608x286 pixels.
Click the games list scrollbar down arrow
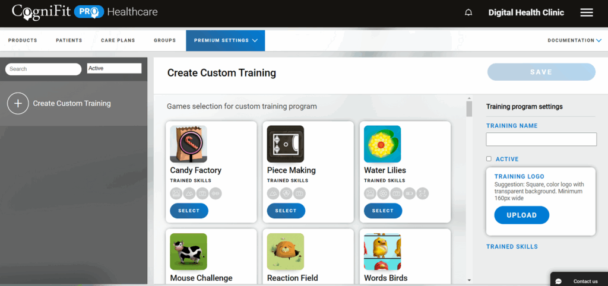(x=469, y=279)
